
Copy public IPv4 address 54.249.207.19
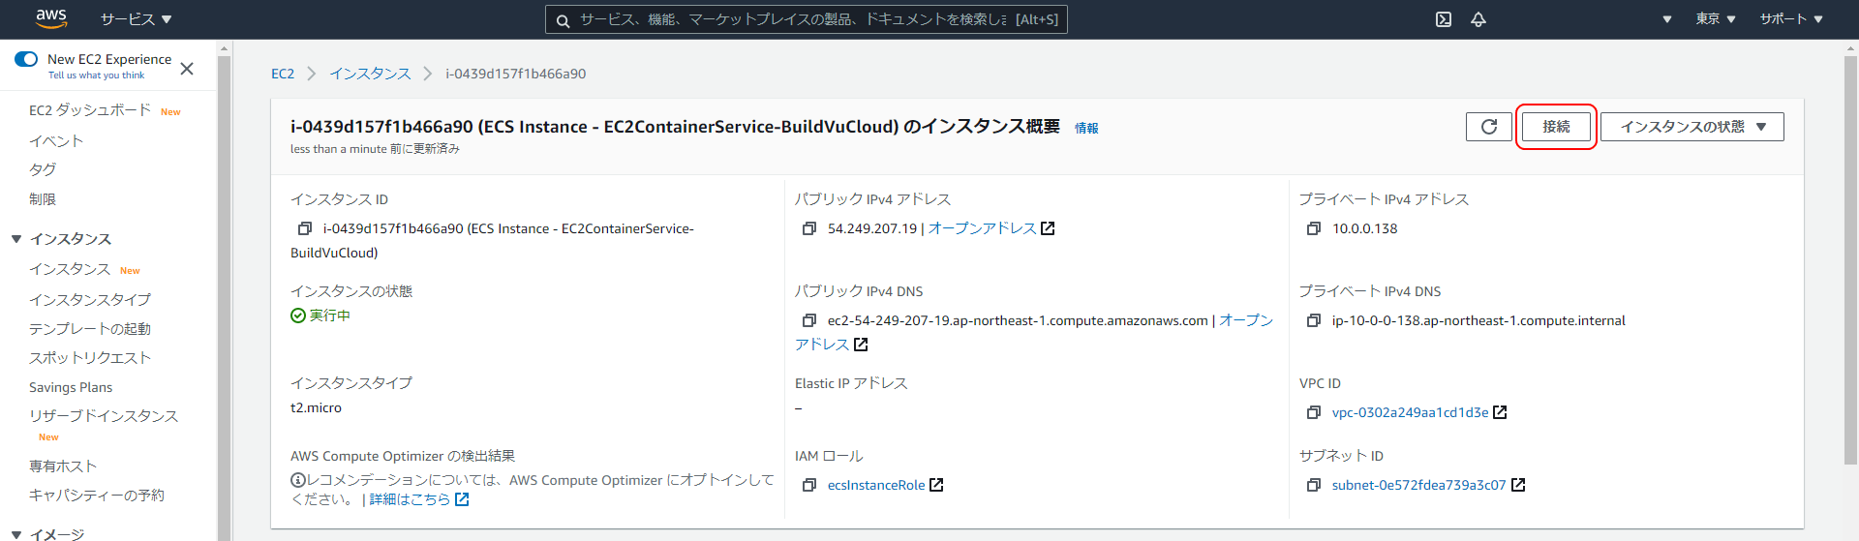click(809, 228)
